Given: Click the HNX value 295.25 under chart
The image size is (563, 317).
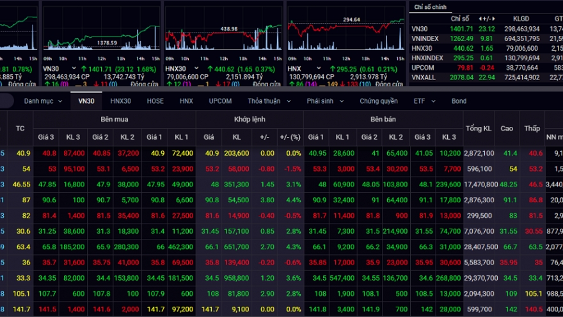Looking at the screenshot, I should (x=348, y=69).
